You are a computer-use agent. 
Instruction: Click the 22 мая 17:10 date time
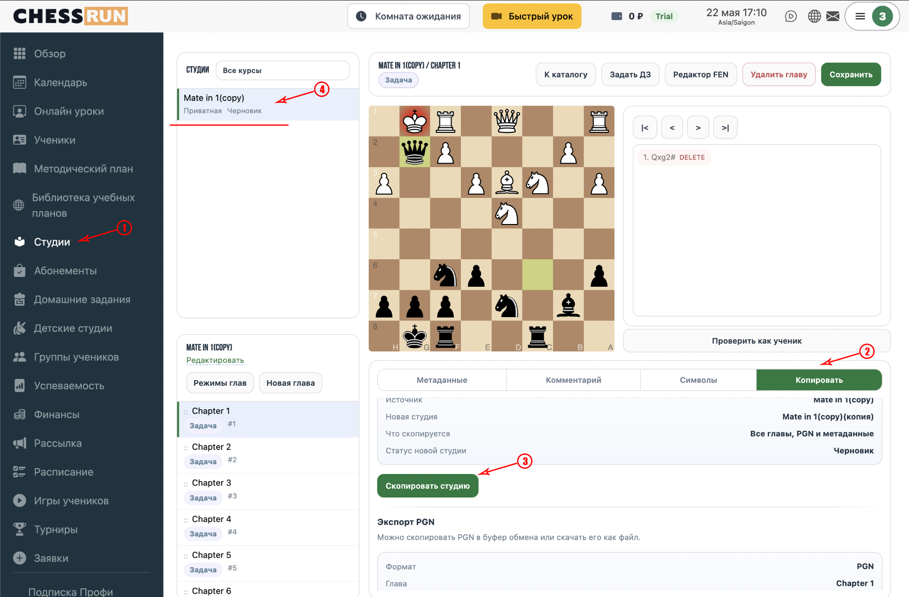(736, 13)
